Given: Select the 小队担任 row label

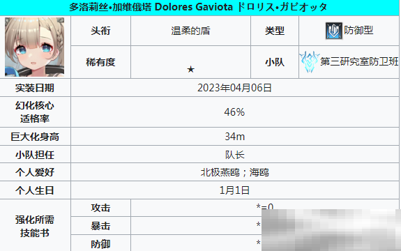Looking at the screenshot, I should (35, 155).
